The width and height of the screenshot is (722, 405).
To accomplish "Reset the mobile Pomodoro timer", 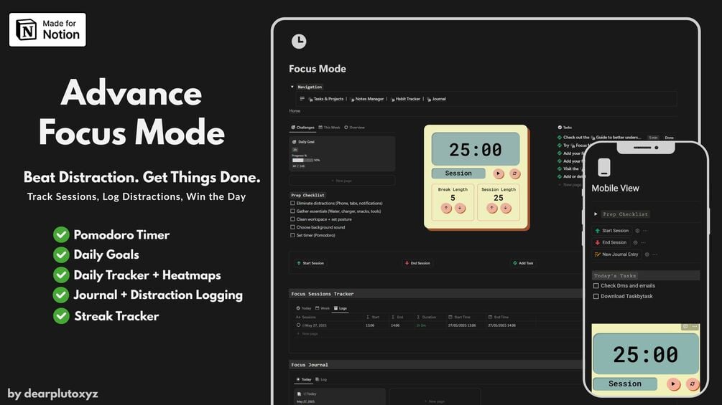I will (x=692, y=384).
